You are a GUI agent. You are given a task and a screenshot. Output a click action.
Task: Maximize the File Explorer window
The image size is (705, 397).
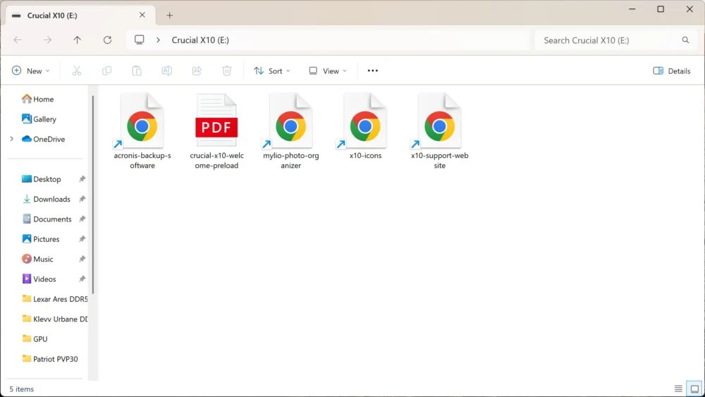click(661, 9)
